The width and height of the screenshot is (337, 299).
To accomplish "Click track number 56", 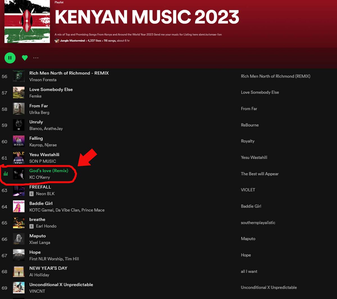I will (4, 77).
